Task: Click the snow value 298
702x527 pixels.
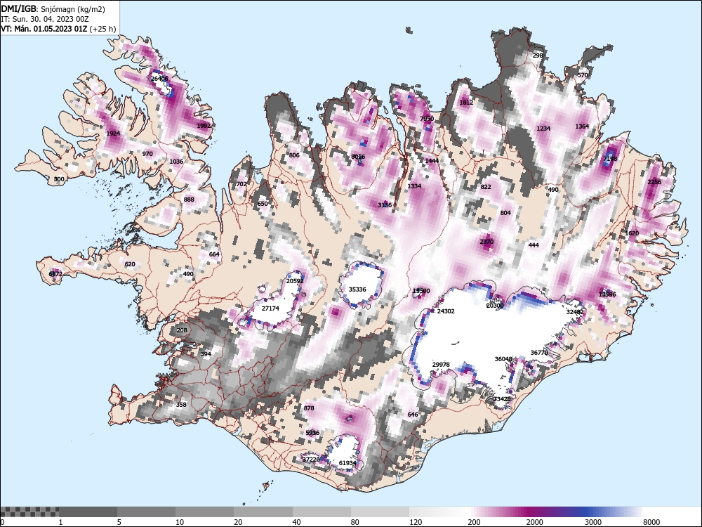Action: (538, 56)
